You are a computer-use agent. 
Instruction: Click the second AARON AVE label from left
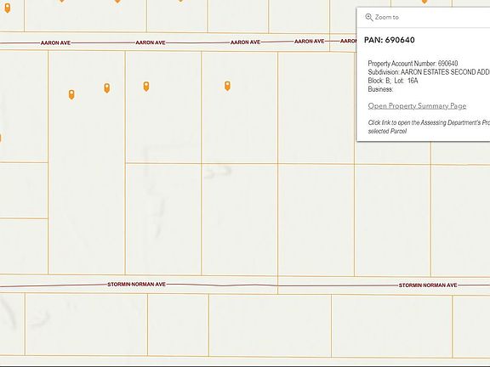[151, 42]
